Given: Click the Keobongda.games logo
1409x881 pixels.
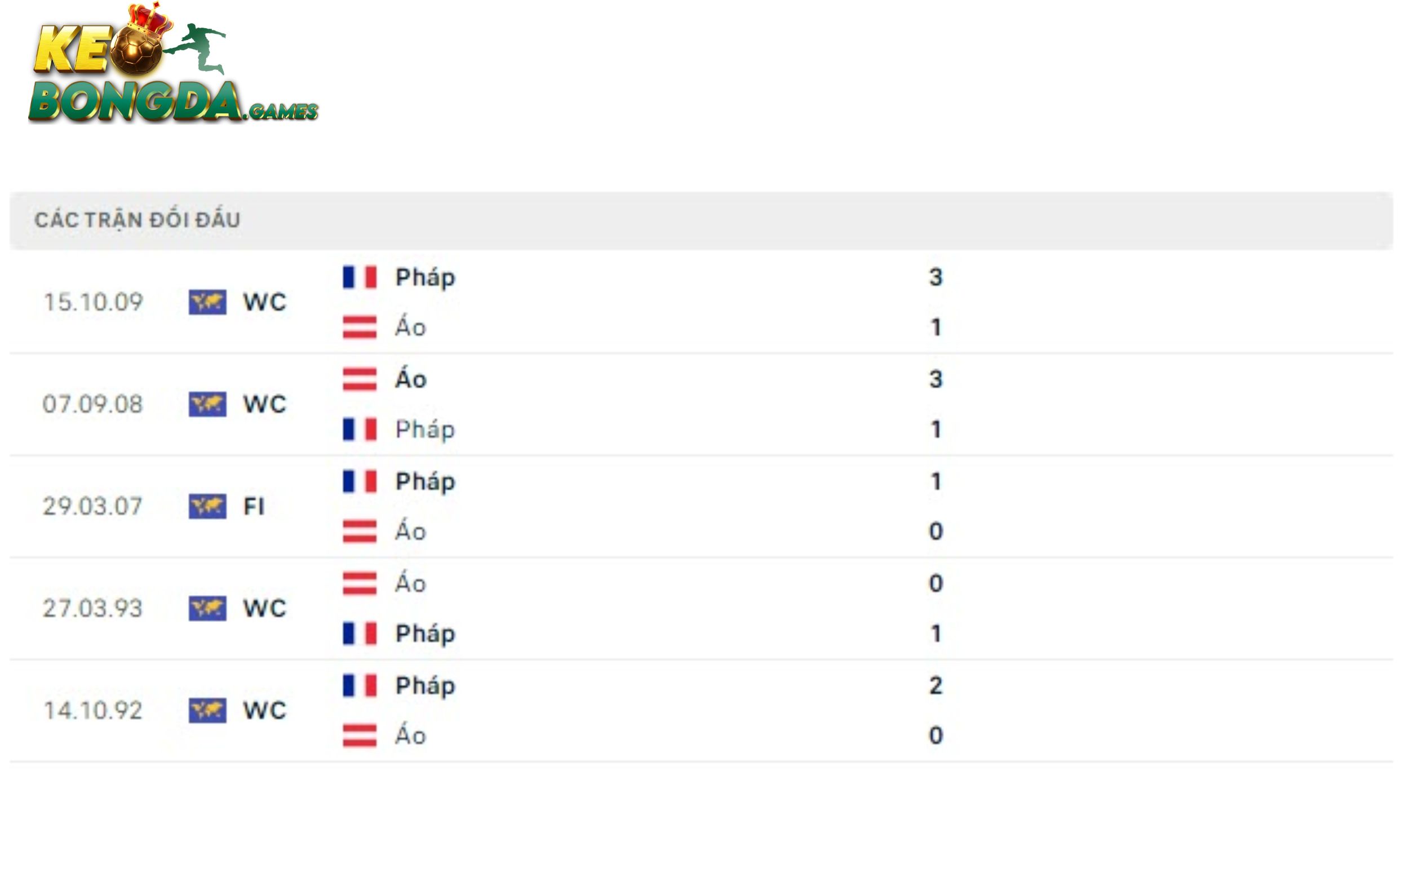Looking at the screenshot, I should [173, 65].
